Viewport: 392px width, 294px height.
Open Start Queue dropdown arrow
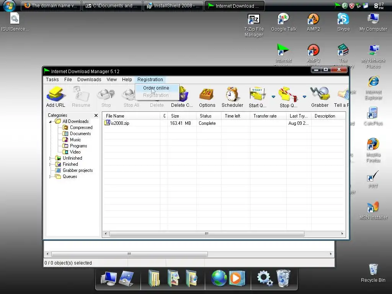tap(273, 96)
